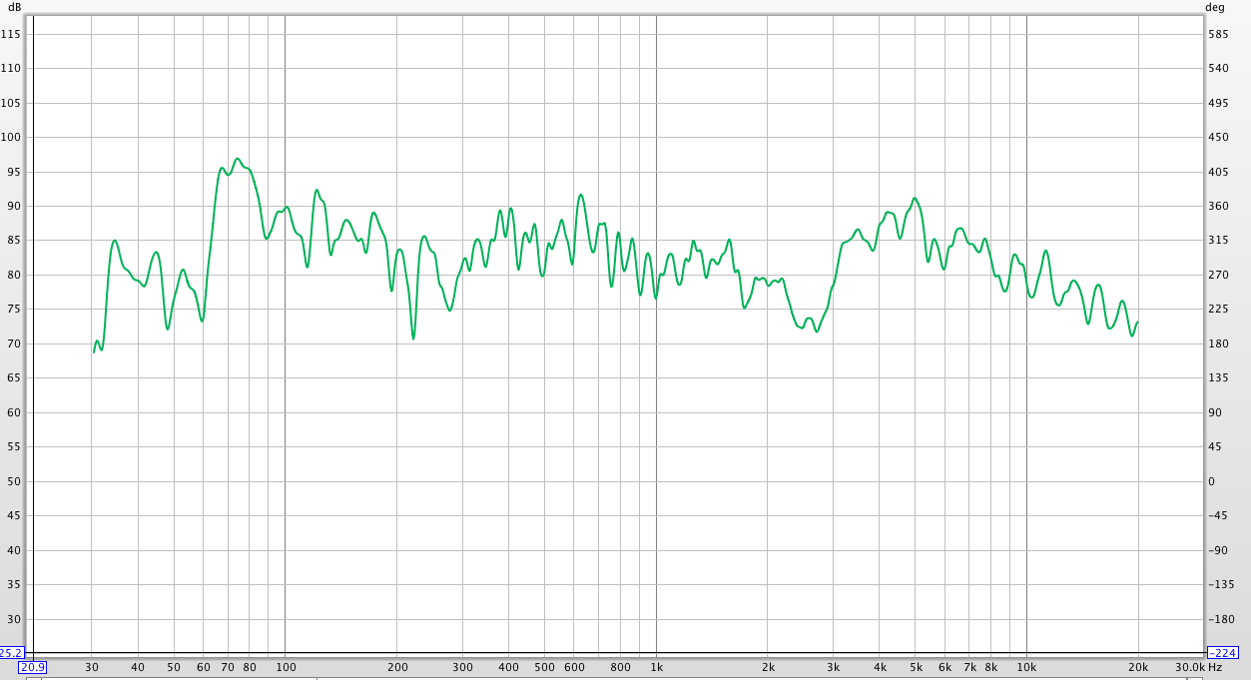Viewport: 1251px width, 680px height.
Task: Click the -135 degree axis label
Action: click(x=1220, y=584)
